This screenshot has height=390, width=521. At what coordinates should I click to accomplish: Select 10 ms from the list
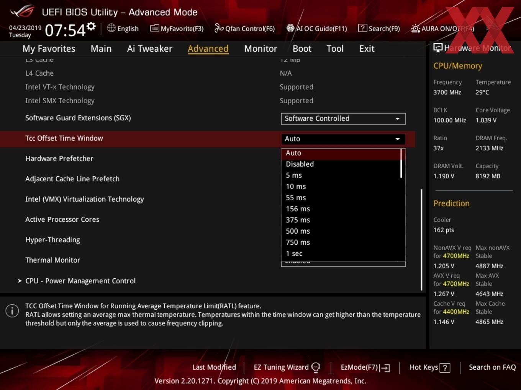(341, 187)
